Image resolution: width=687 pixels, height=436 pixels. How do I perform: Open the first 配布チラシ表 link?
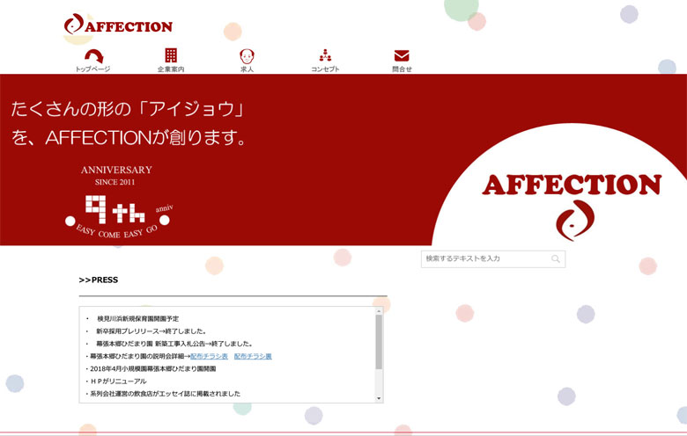pyautogui.click(x=209, y=356)
